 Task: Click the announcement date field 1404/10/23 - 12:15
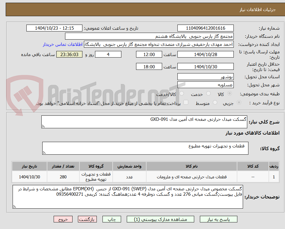tap(54, 28)
